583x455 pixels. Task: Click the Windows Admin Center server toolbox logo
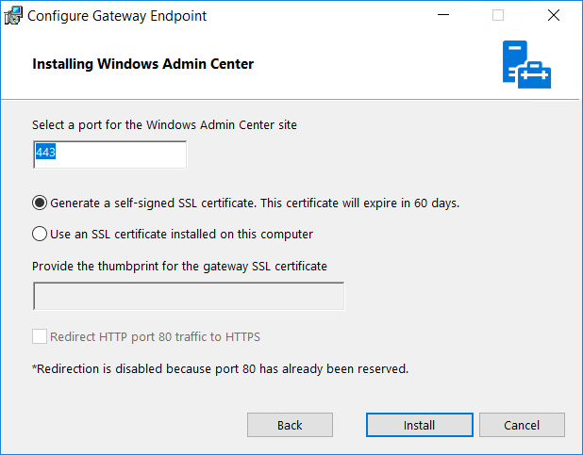click(526, 65)
